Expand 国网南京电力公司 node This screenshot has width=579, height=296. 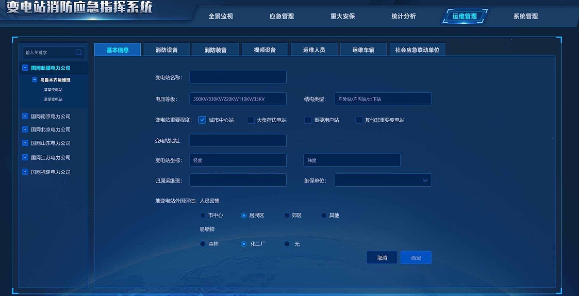[x=25, y=116]
